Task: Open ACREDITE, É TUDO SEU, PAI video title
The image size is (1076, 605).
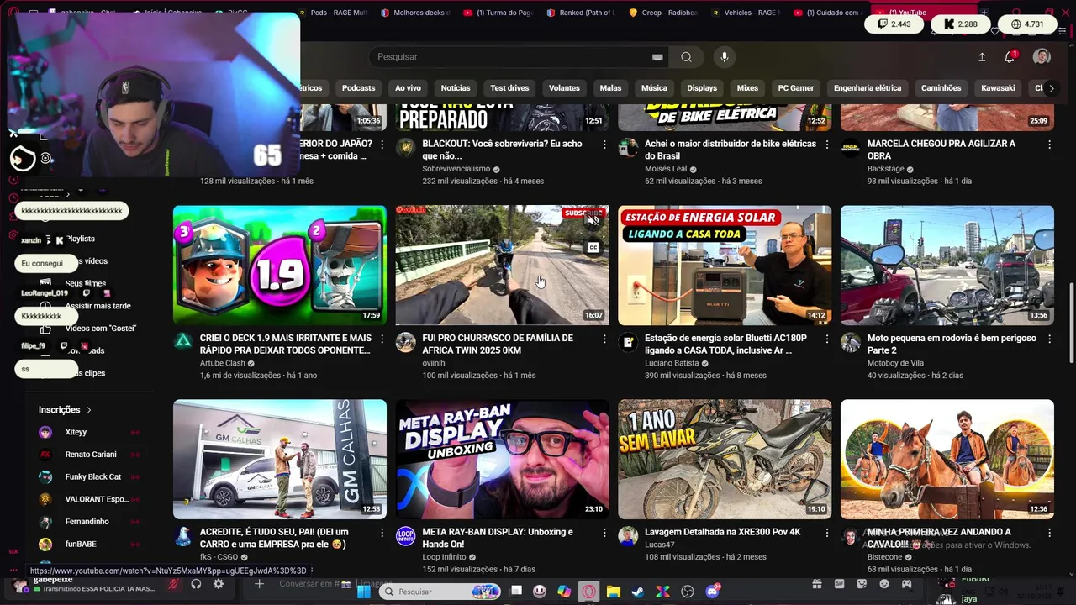Action: click(x=274, y=538)
